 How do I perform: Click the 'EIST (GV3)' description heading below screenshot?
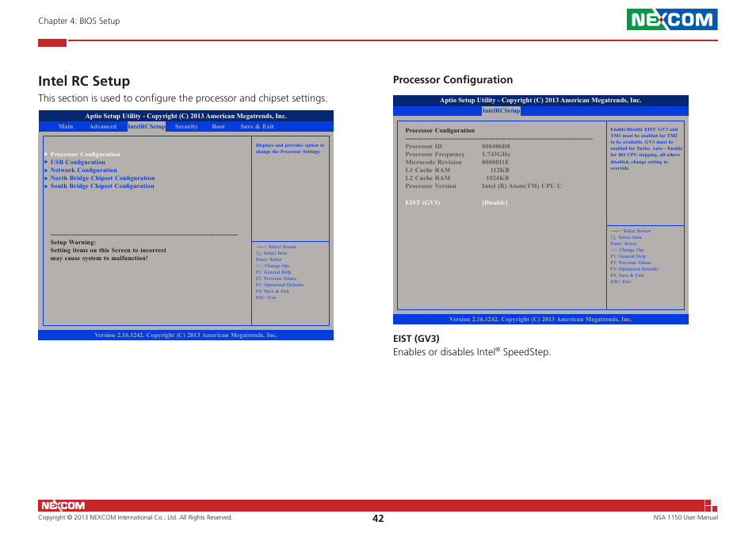416,339
